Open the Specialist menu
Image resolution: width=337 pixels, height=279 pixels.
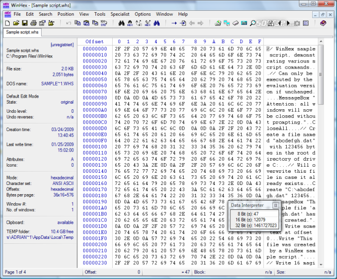pyautogui.click(x=120, y=14)
